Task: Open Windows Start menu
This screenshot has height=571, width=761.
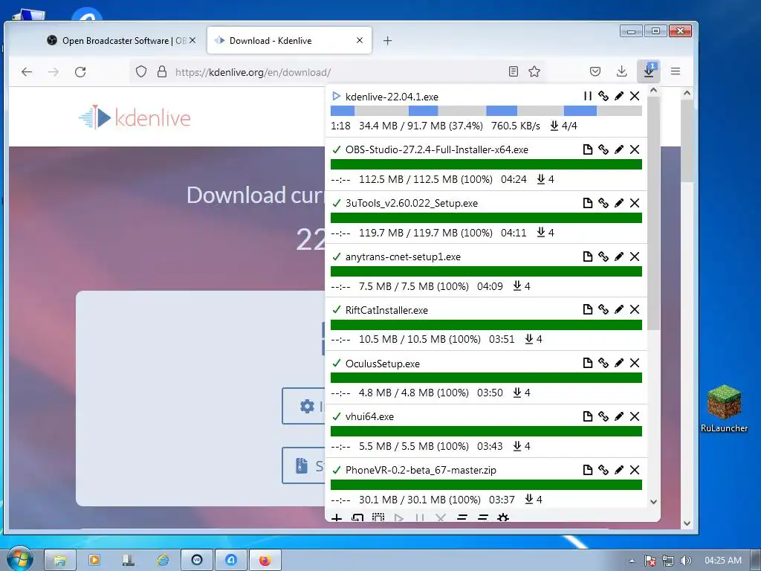Action: (x=20, y=559)
